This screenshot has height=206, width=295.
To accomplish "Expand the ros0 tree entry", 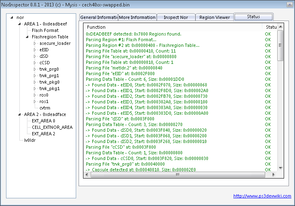I will coord(35,95).
